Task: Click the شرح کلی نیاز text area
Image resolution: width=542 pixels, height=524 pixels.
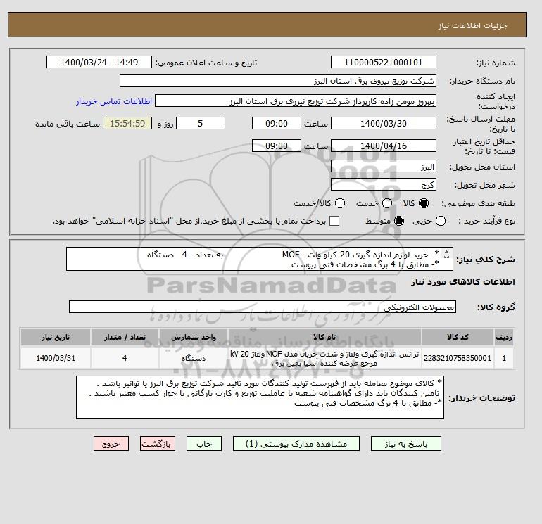Action: point(259,259)
